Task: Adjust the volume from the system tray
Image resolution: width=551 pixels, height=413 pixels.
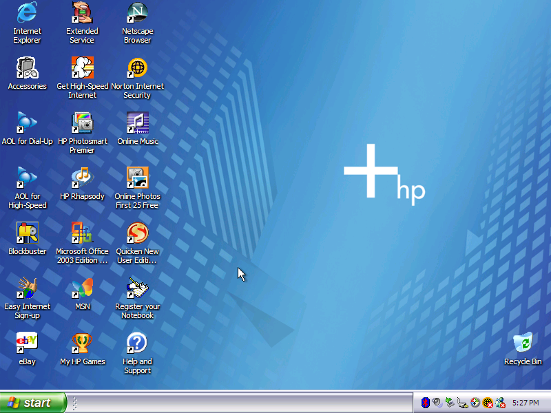Action: pyautogui.click(x=436, y=403)
